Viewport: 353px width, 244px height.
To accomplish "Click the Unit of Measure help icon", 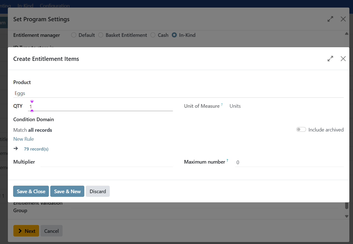I will tap(222, 105).
